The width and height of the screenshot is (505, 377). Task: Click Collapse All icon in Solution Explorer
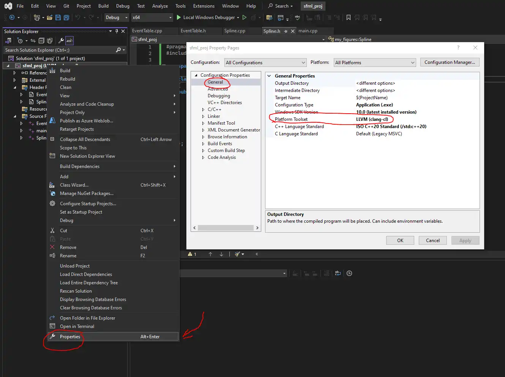pos(41,41)
